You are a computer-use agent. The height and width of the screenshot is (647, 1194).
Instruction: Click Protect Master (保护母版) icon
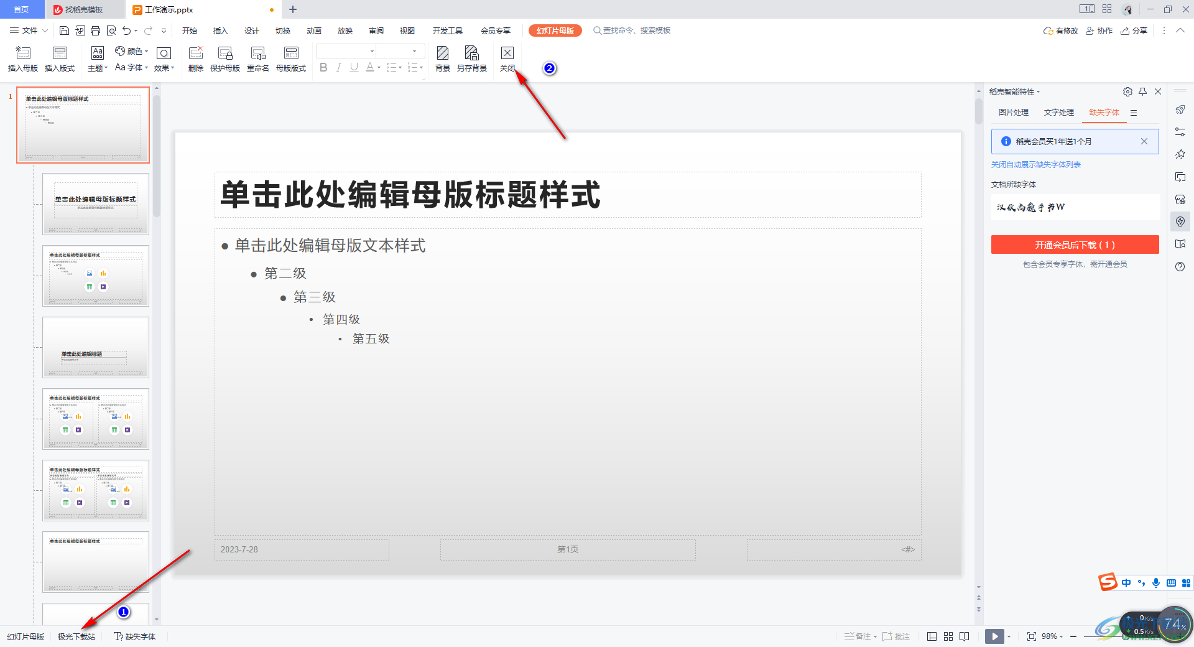click(225, 59)
